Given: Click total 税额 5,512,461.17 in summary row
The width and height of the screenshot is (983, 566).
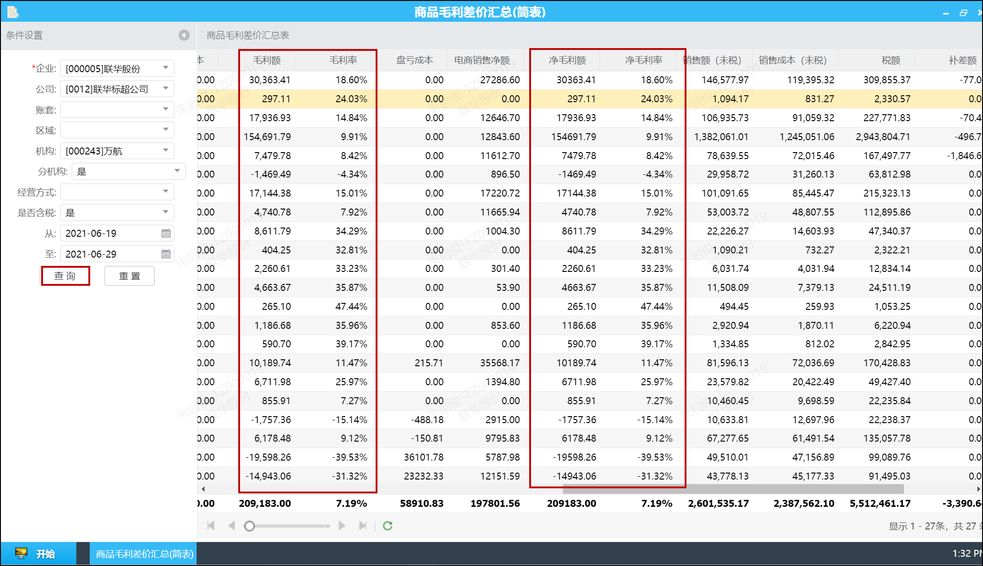Looking at the screenshot, I should (x=880, y=504).
